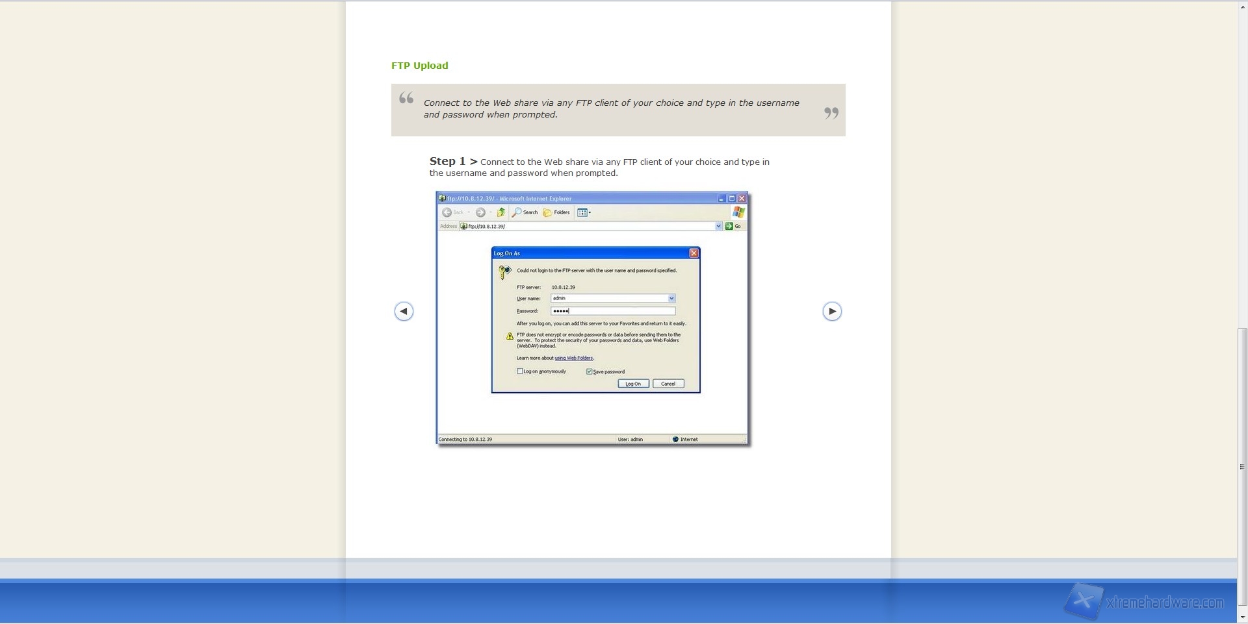Click into the Password field
The width and height of the screenshot is (1248, 624).
(x=613, y=311)
